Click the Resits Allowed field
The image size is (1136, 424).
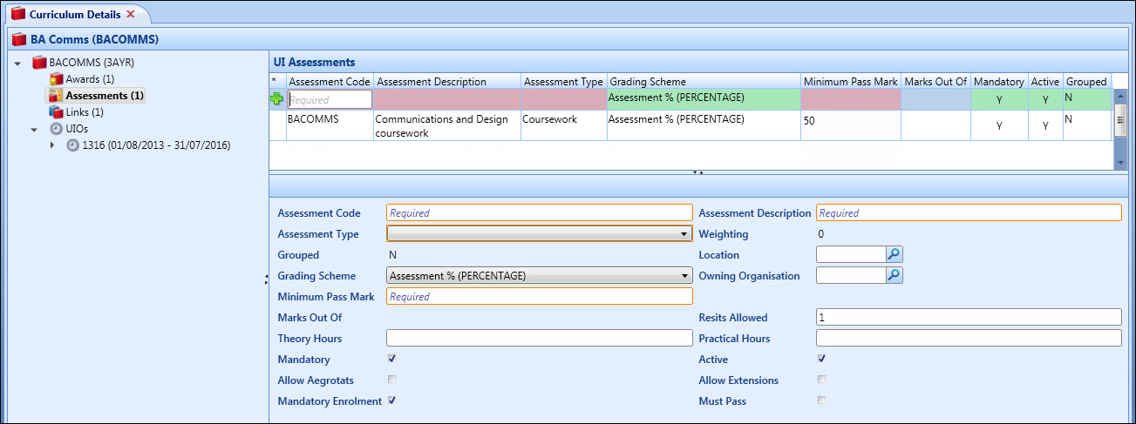coord(969,317)
